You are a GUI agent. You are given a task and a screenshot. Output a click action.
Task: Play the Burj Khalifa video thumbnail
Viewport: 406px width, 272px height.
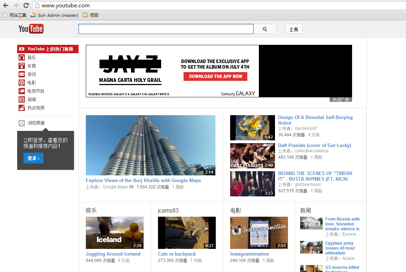point(150,145)
